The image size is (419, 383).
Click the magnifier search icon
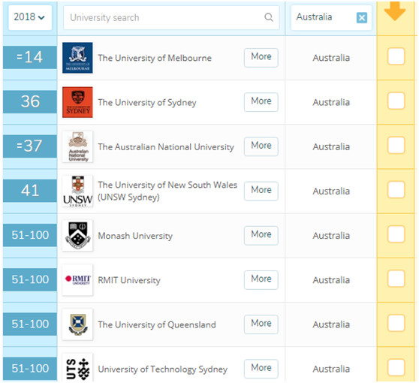coord(269,17)
